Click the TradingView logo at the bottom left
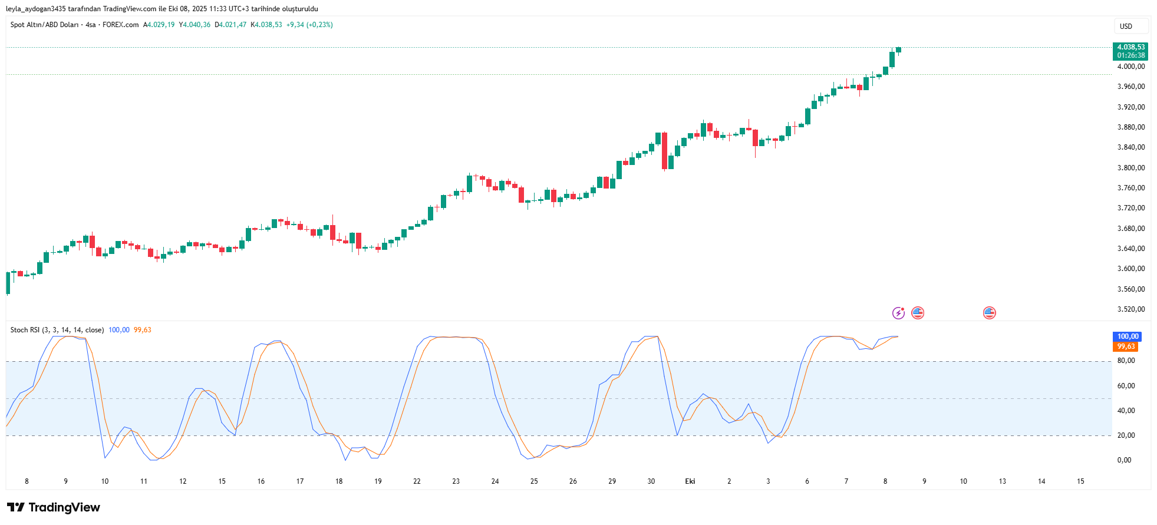 tap(54, 507)
